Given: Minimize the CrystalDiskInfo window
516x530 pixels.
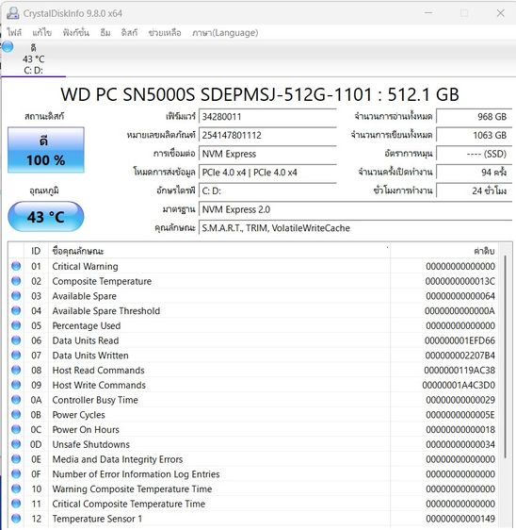Looking at the screenshot, I should (428, 13).
